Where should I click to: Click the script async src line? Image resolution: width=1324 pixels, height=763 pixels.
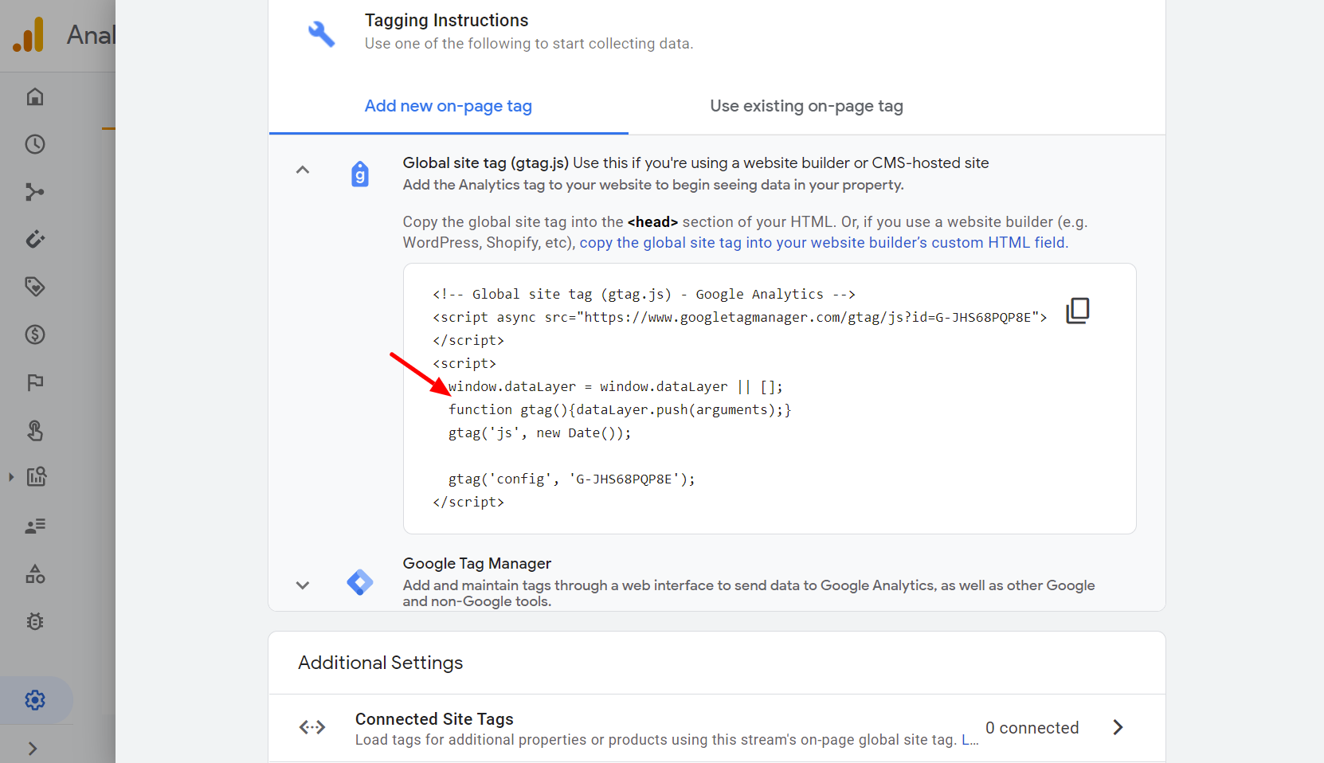740,317
